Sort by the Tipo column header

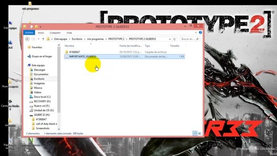pos(147,46)
